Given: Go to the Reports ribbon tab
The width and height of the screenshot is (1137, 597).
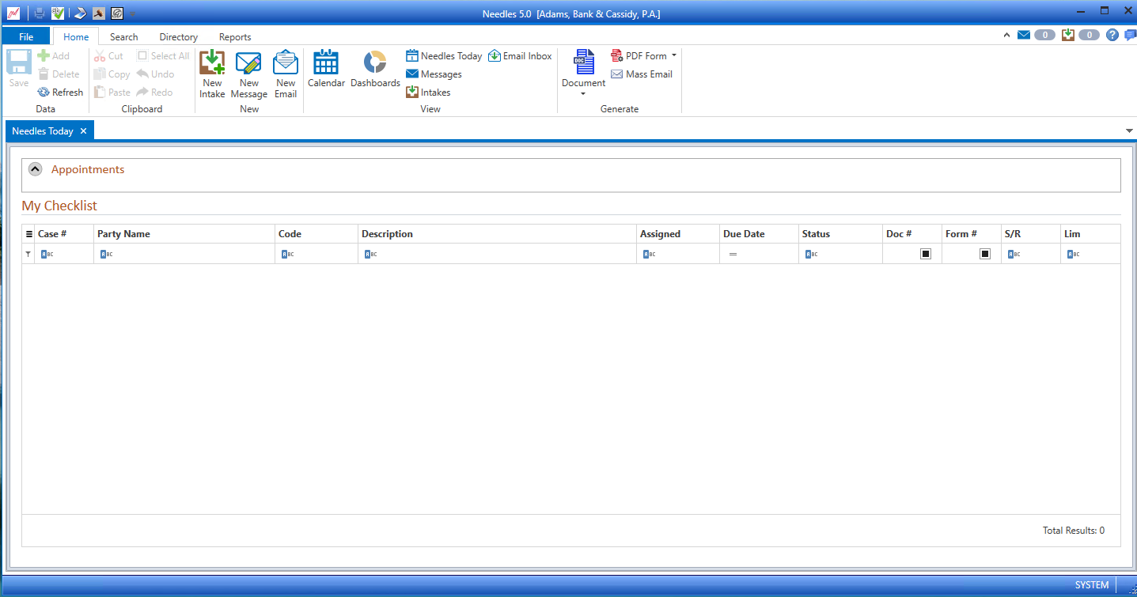Looking at the screenshot, I should tap(235, 36).
